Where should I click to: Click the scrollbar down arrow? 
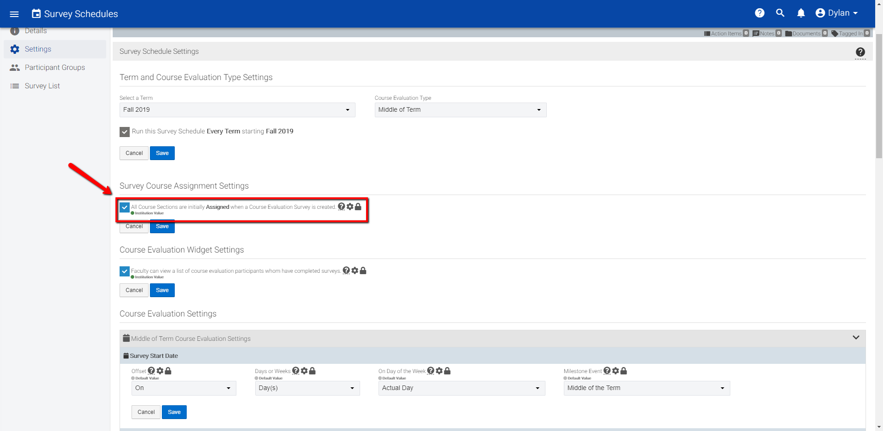(879, 427)
